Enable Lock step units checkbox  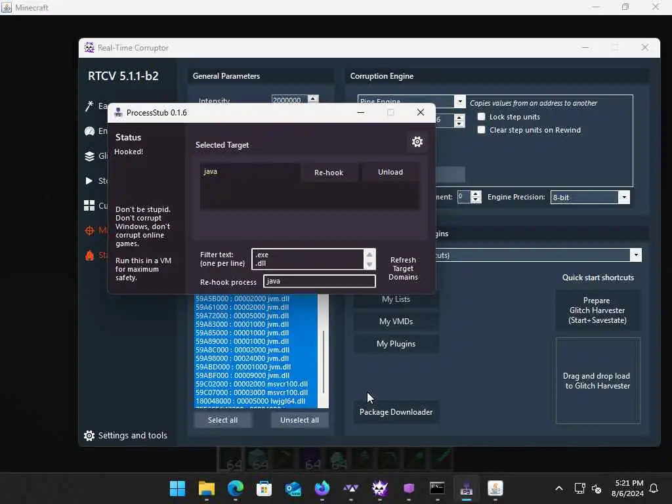[481, 117]
